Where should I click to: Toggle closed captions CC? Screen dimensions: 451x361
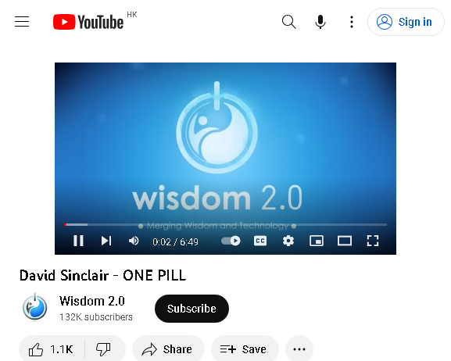[x=260, y=241]
